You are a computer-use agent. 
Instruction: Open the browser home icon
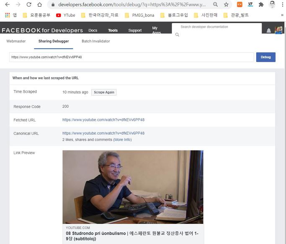pos(40,5)
